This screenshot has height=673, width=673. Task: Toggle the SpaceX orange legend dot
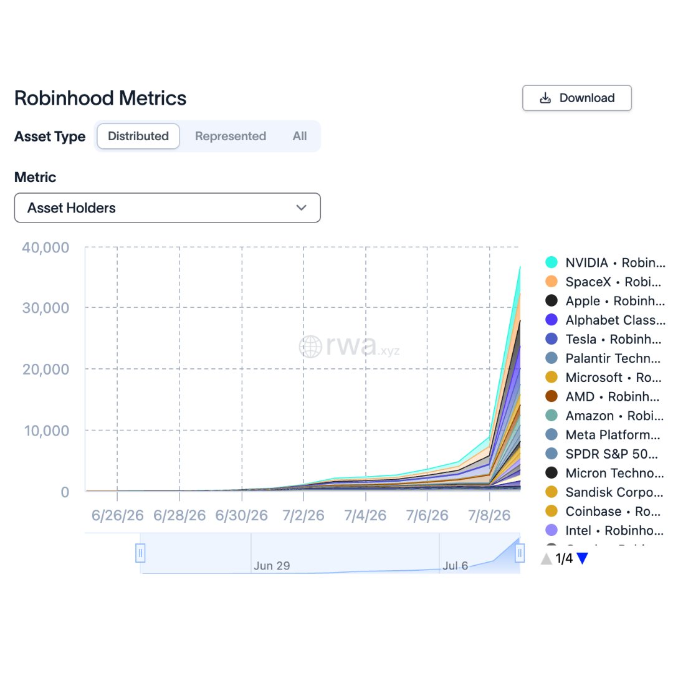[551, 282]
